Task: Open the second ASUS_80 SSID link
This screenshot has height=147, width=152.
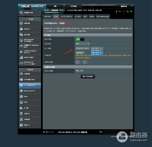Action: click(99, 10)
